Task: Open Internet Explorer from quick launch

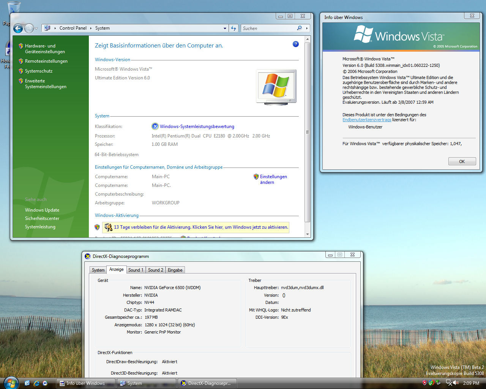Action: (36, 383)
